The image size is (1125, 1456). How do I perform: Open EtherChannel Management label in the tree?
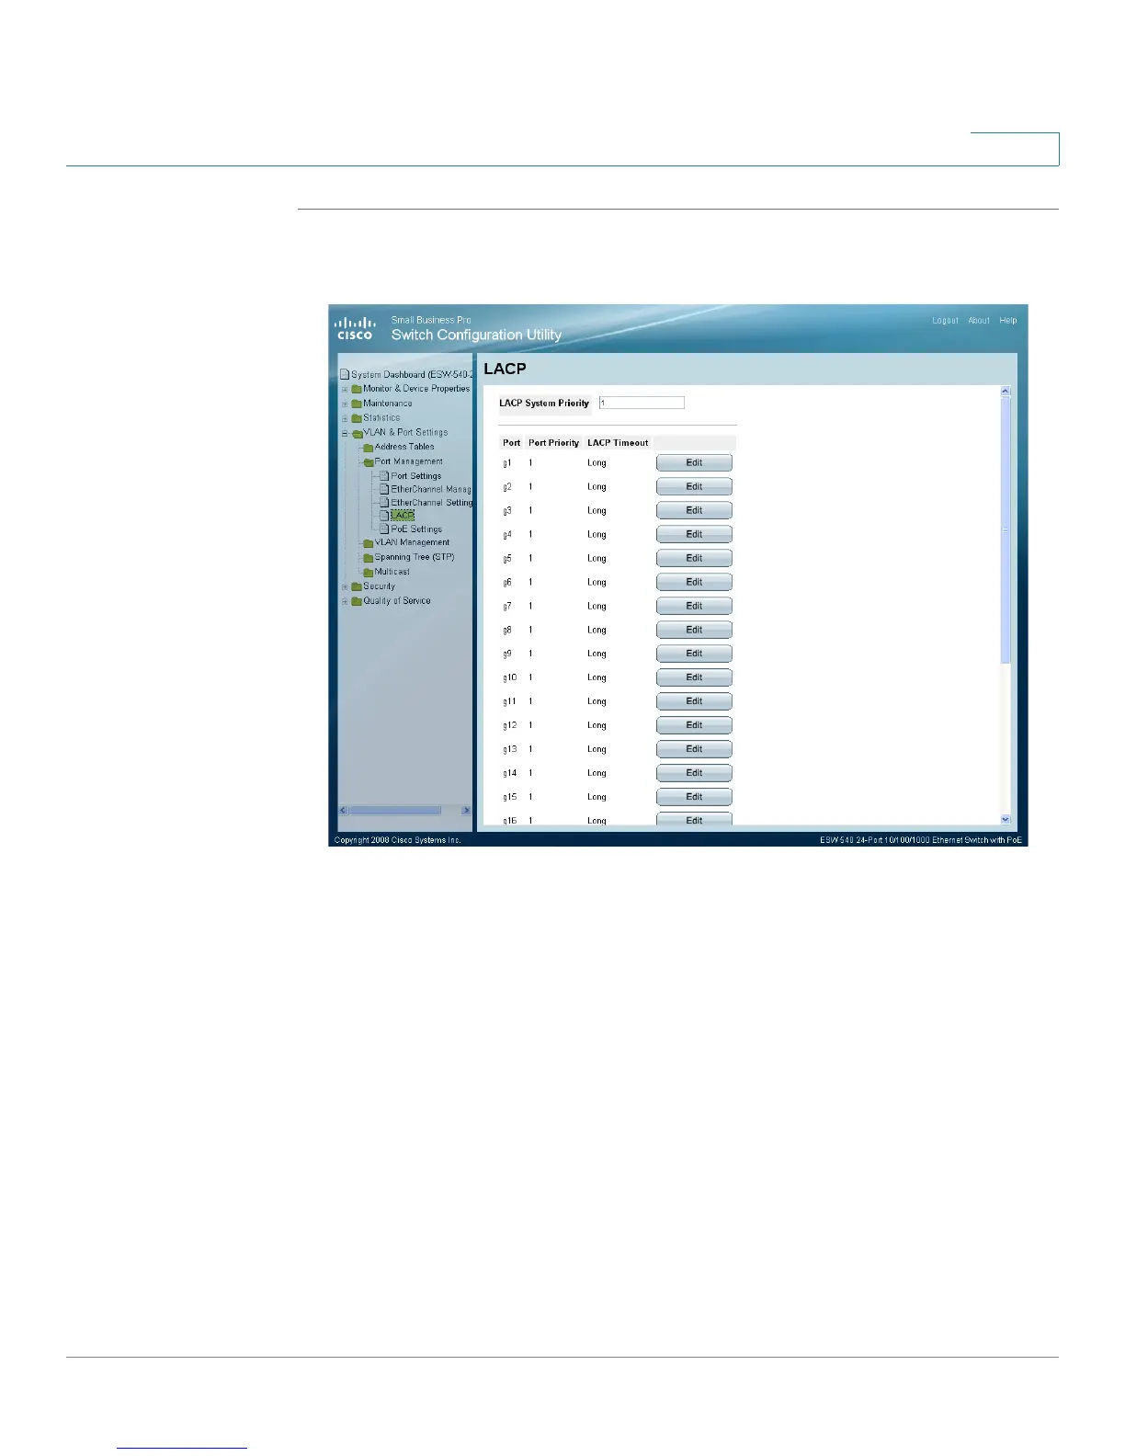[431, 489]
